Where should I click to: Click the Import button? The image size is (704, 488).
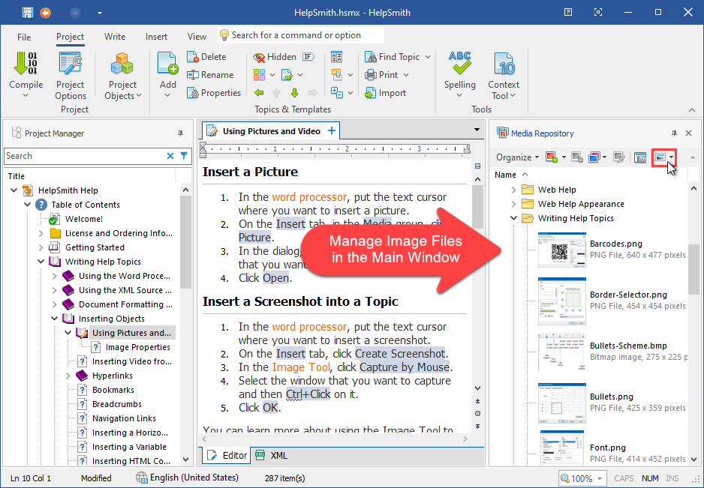pos(385,93)
